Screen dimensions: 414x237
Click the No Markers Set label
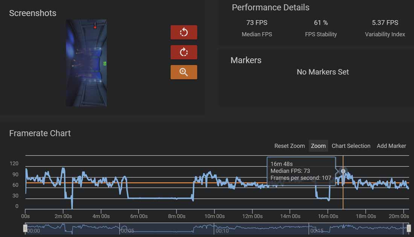coord(322,72)
